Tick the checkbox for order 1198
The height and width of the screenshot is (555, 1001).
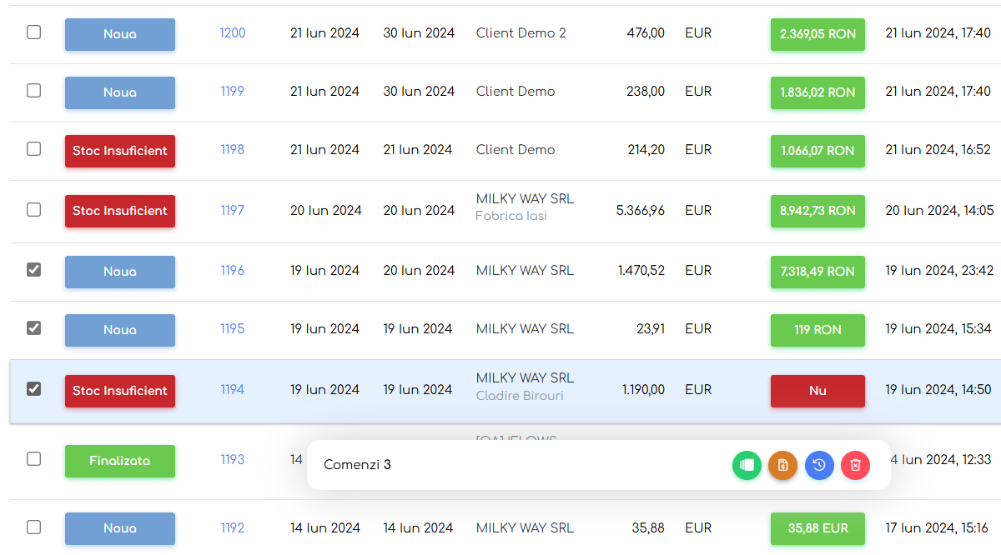click(x=33, y=149)
